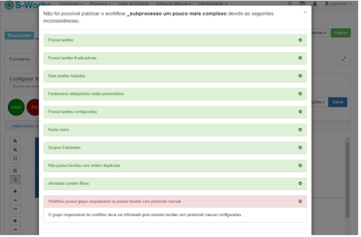This screenshot has width=361, height=237.
Task: Click the fullscreen expand arrows icon
Action: tap(344, 59)
